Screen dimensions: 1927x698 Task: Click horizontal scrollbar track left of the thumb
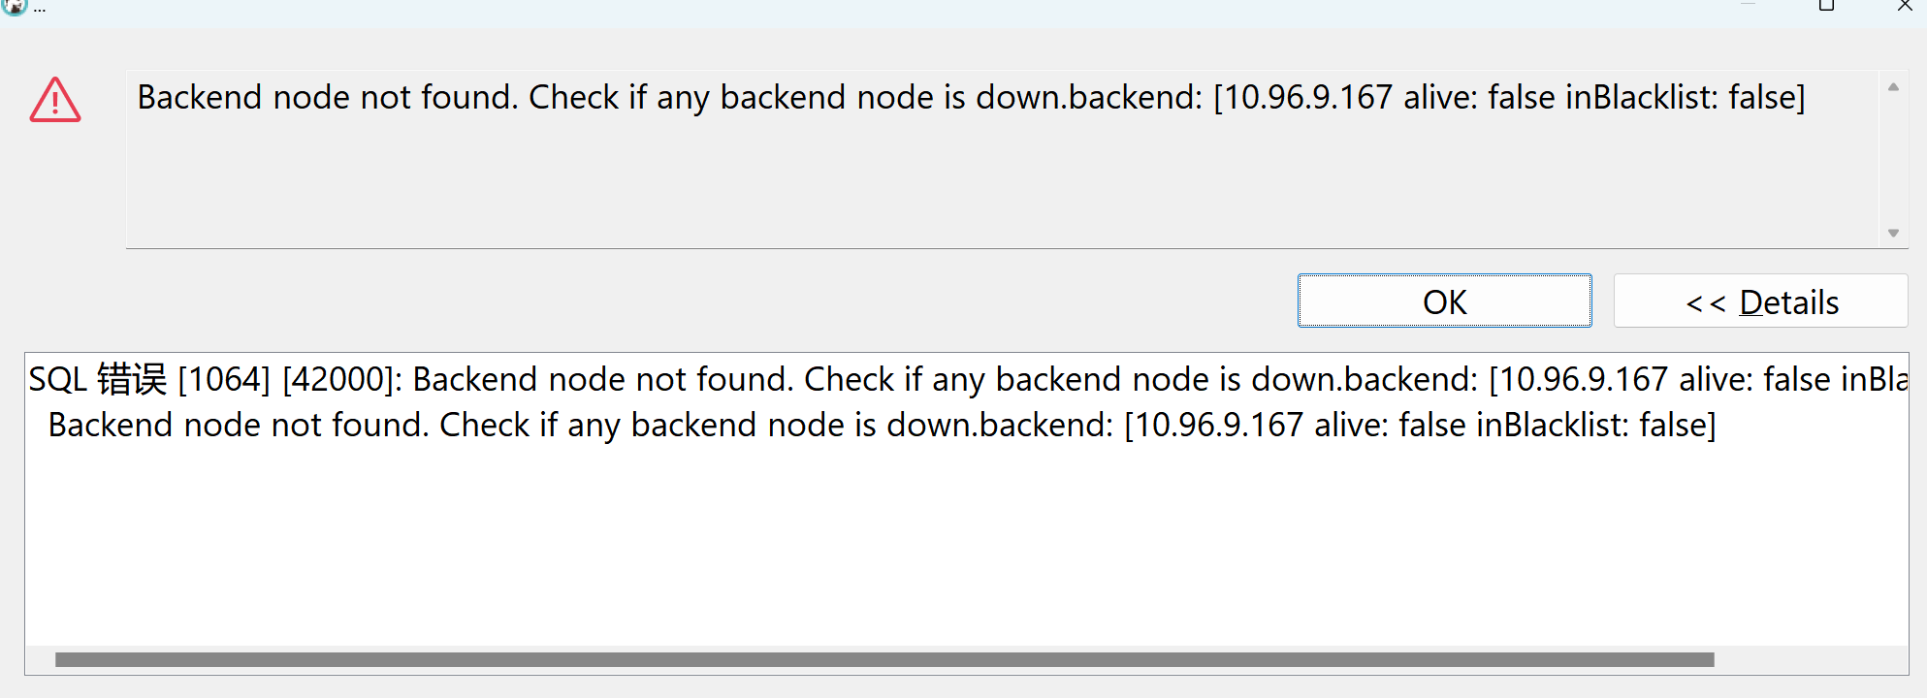(x=41, y=660)
